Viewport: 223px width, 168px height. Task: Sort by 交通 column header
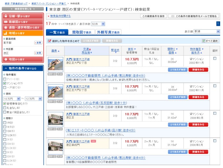coord(86,49)
